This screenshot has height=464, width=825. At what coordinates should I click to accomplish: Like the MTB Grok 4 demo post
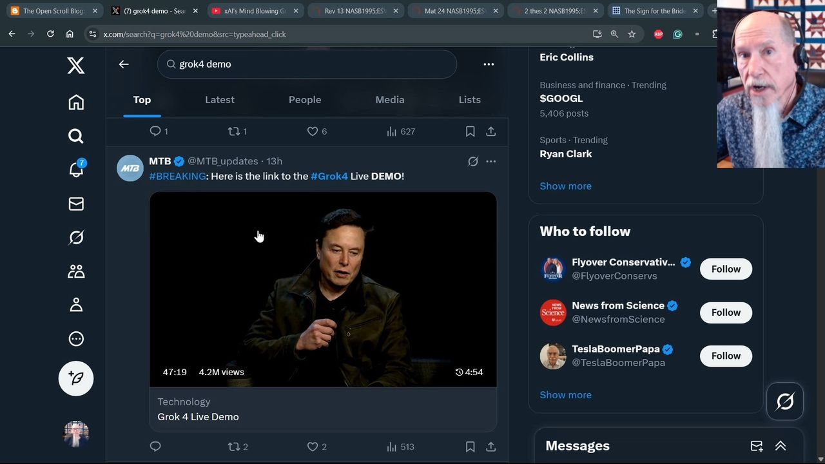pyautogui.click(x=313, y=447)
